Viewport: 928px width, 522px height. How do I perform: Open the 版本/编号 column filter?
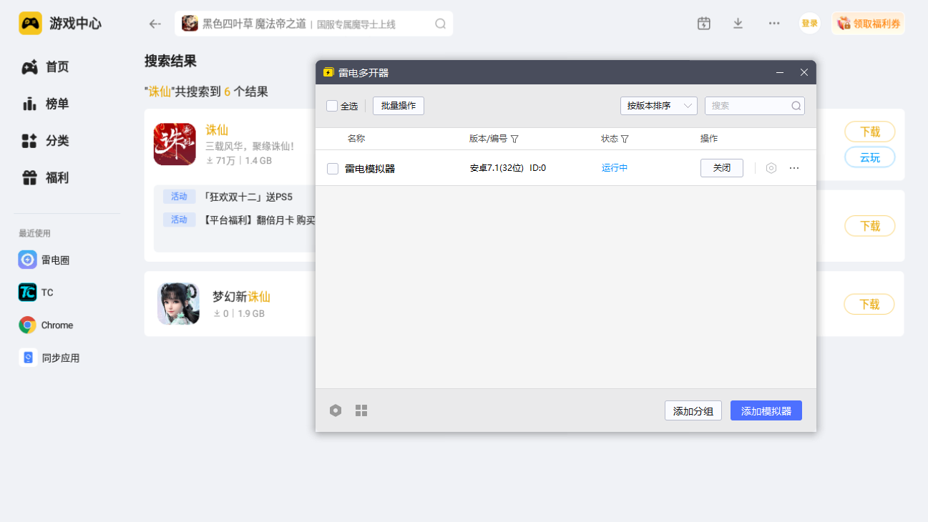click(514, 139)
